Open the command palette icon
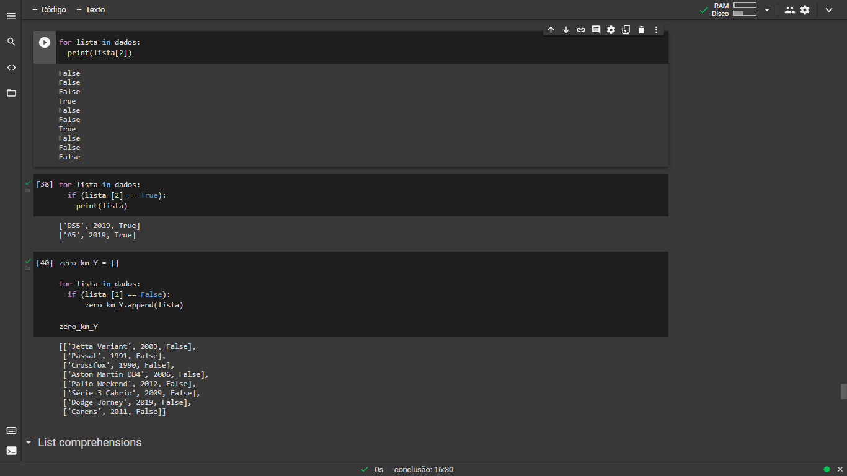 pyautogui.click(x=11, y=431)
